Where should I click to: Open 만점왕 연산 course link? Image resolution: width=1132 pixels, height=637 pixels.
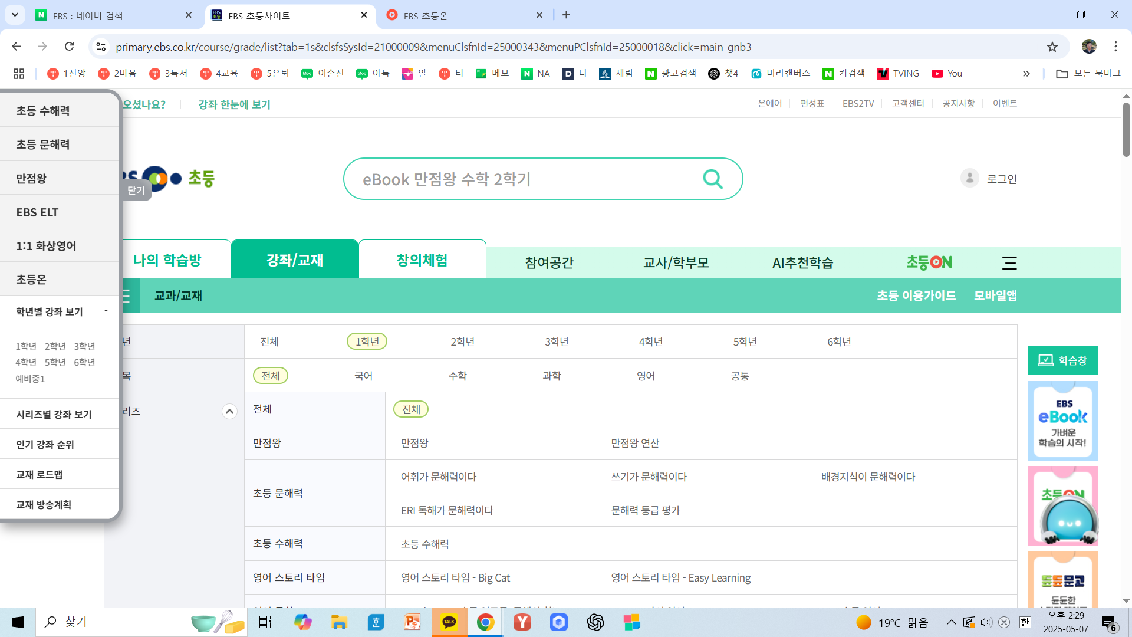pos(635,443)
